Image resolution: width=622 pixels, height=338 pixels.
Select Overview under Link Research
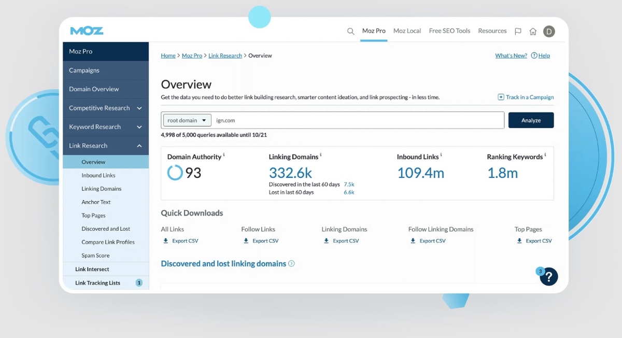106,162
